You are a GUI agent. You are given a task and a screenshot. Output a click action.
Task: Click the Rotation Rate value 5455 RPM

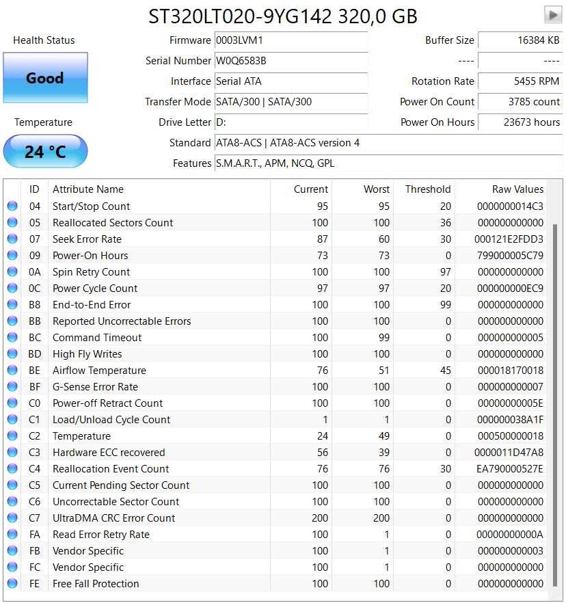coord(520,81)
